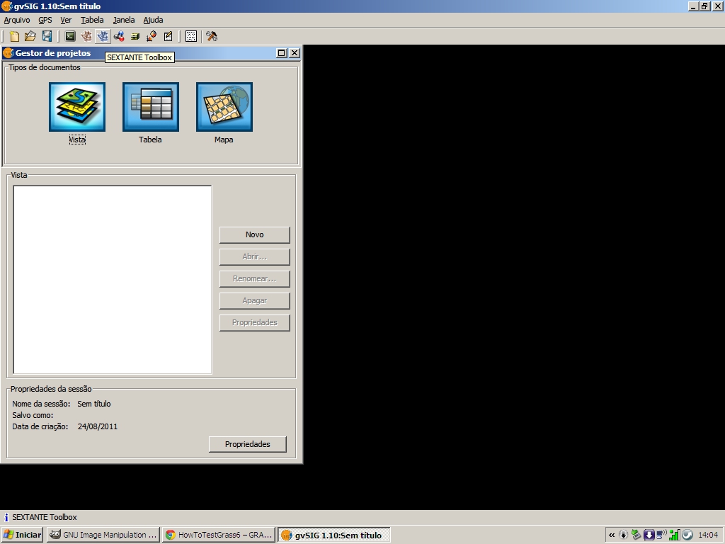Screen dimensions: 725x544
Task: Switch to GNU Image Manipulation taskbar item
Action: pyautogui.click(x=103, y=535)
